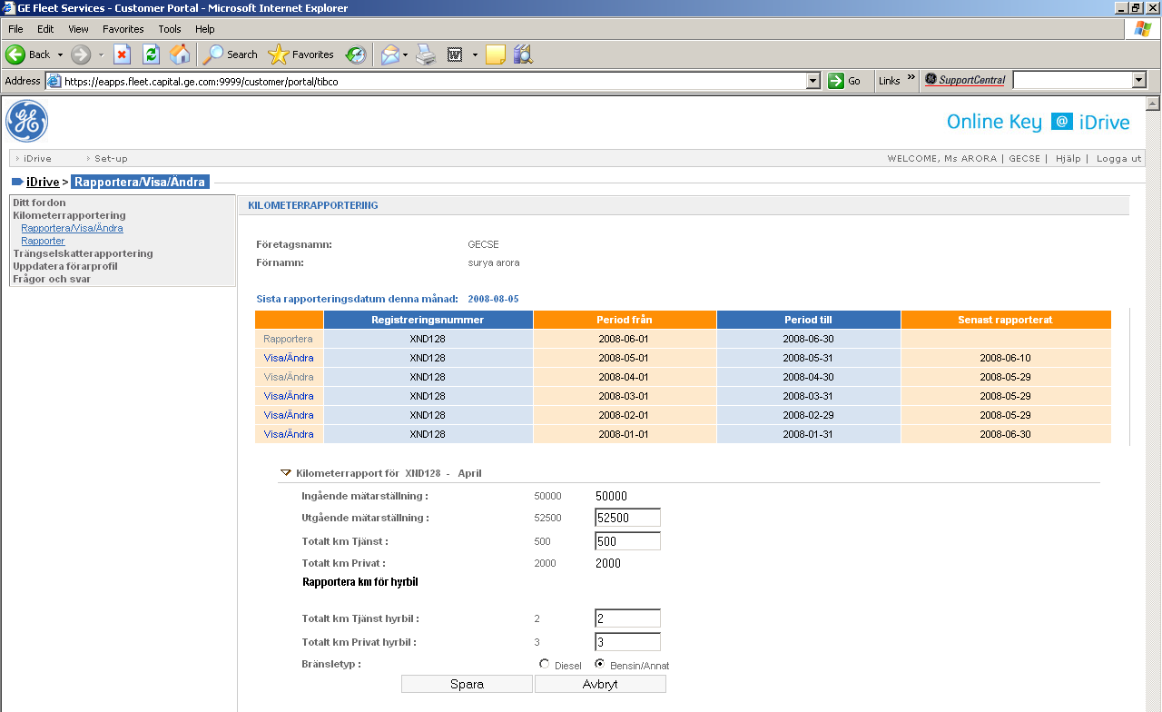Click the green Go arrow button
1162x712 pixels.
pyautogui.click(x=836, y=81)
